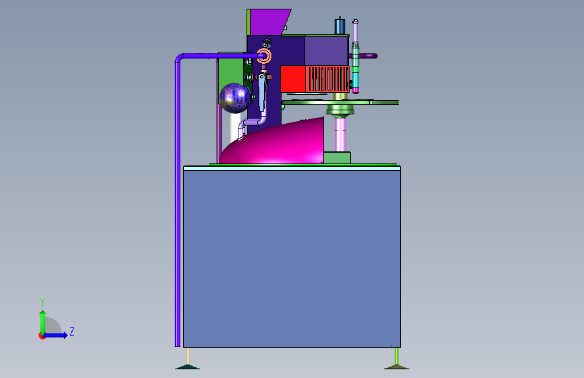Select the purple hopper on top of the machine
Viewport: 584px width, 378px height.
[x=270, y=22]
